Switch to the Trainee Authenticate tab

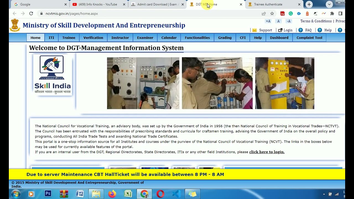(x=274, y=4)
